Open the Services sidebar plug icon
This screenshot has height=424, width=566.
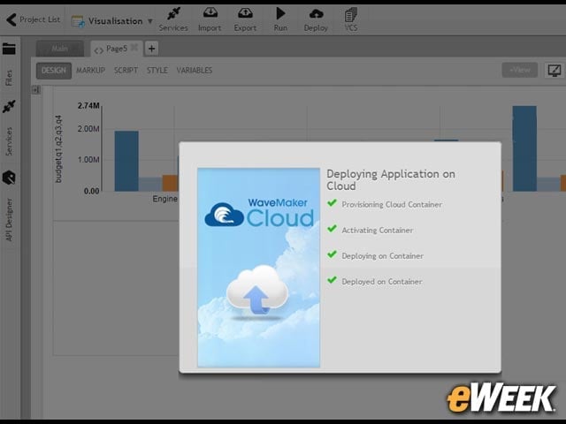(x=9, y=106)
